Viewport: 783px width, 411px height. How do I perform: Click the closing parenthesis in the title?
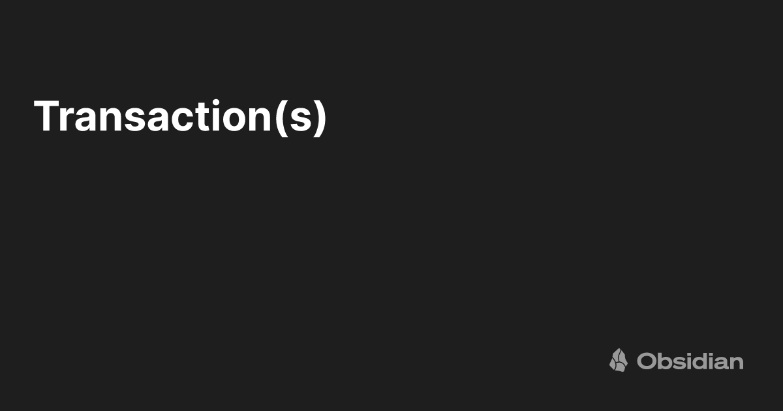click(x=319, y=118)
